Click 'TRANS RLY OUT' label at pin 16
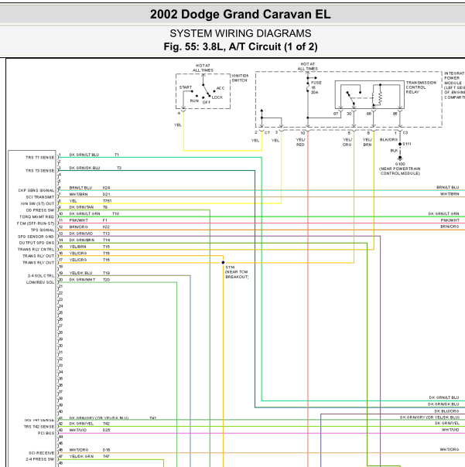The height and width of the screenshot is (467, 465). pyautogui.click(x=38, y=256)
